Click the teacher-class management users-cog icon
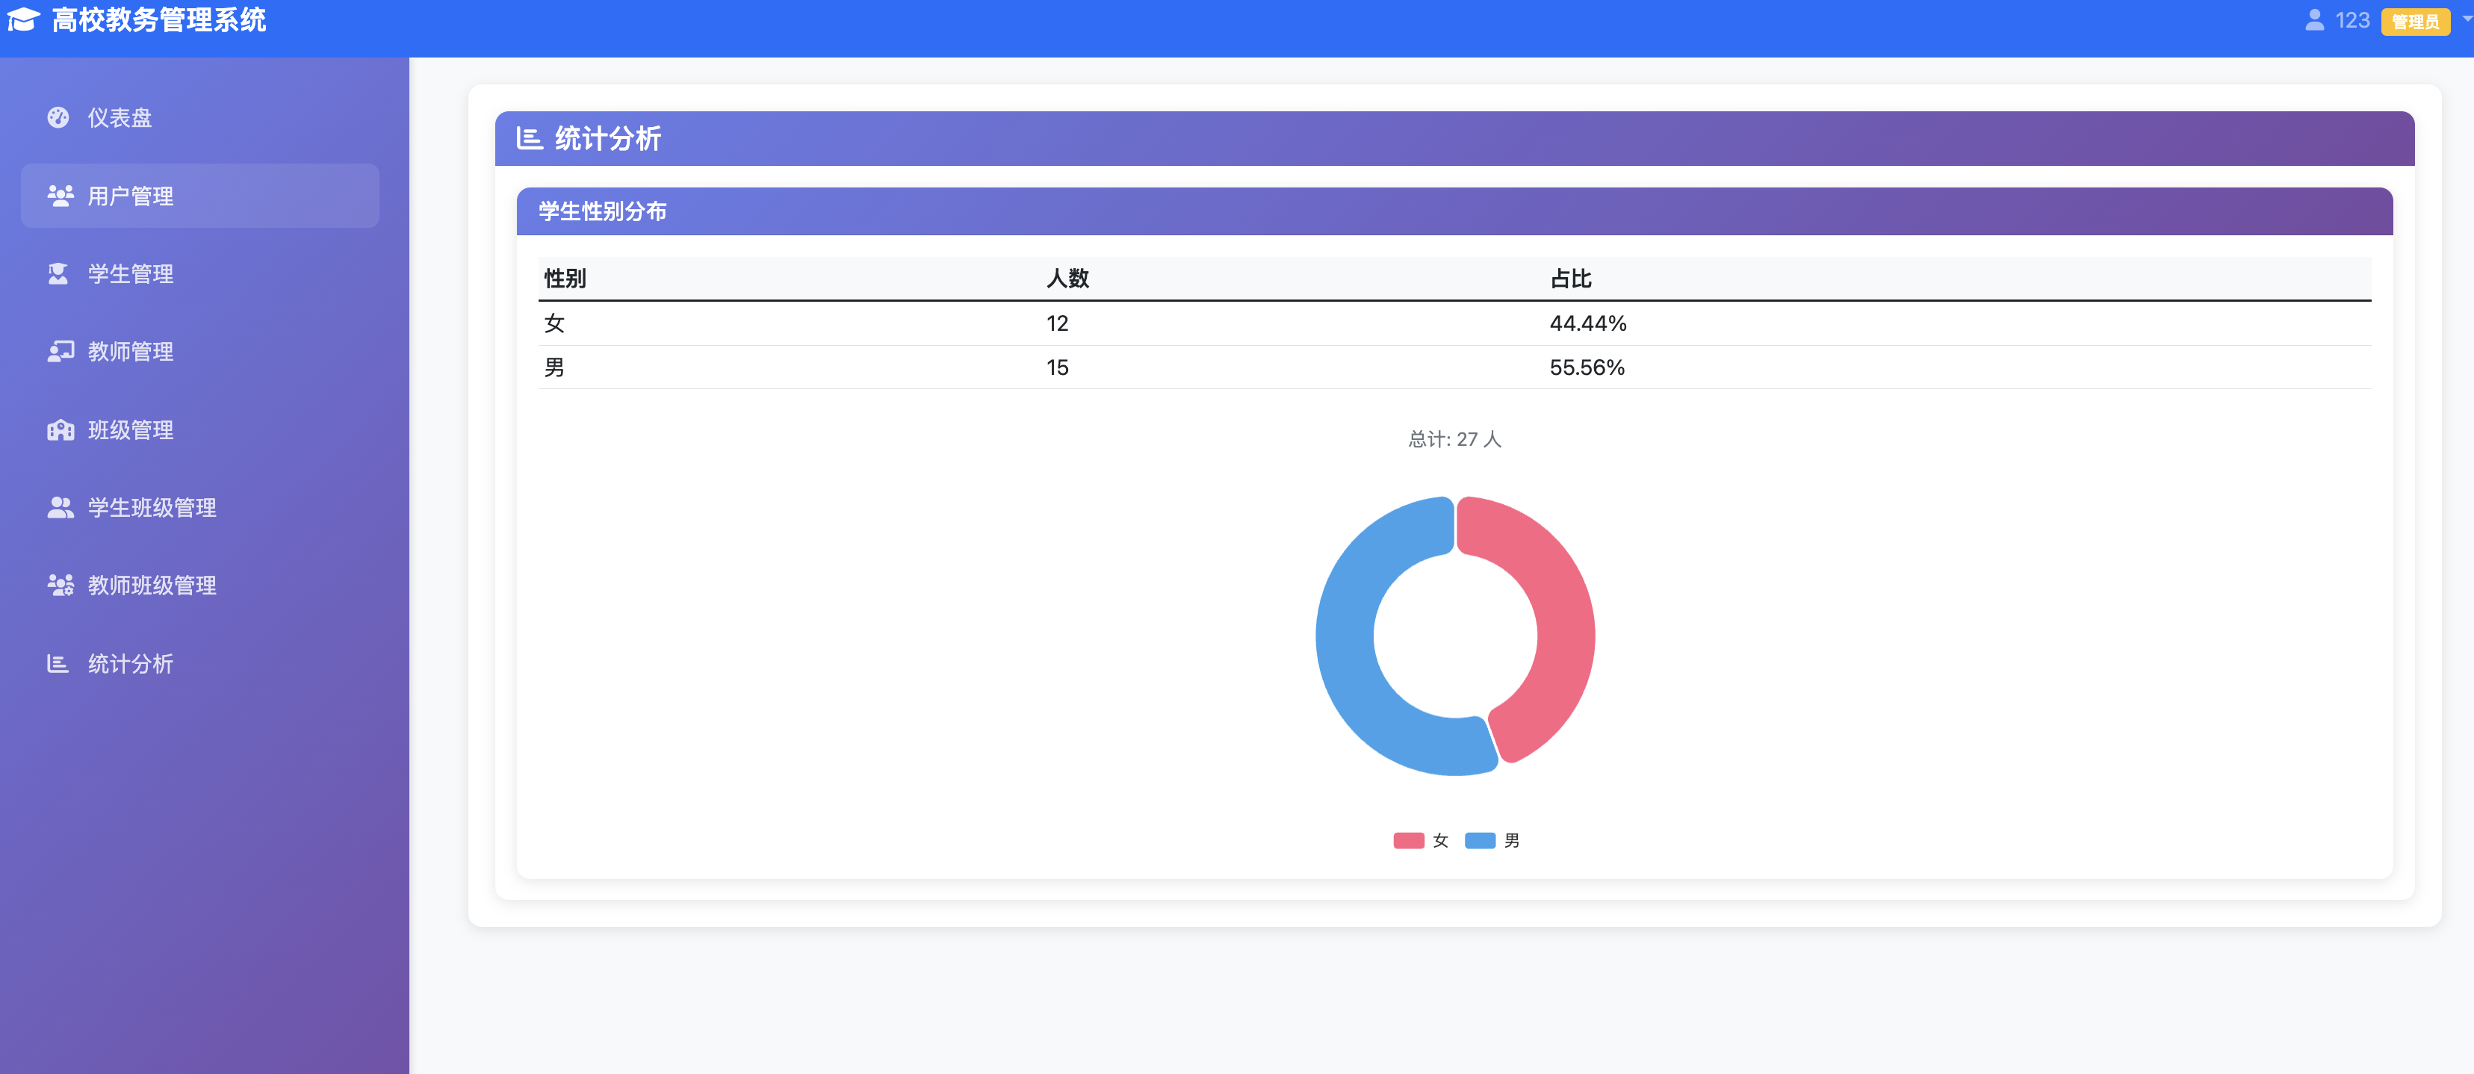 (x=60, y=585)
